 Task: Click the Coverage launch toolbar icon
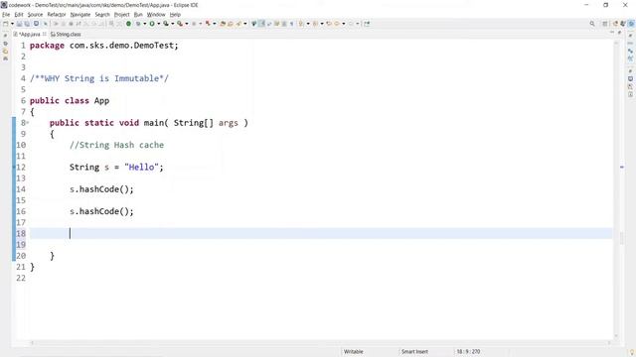tap(166, 24)
